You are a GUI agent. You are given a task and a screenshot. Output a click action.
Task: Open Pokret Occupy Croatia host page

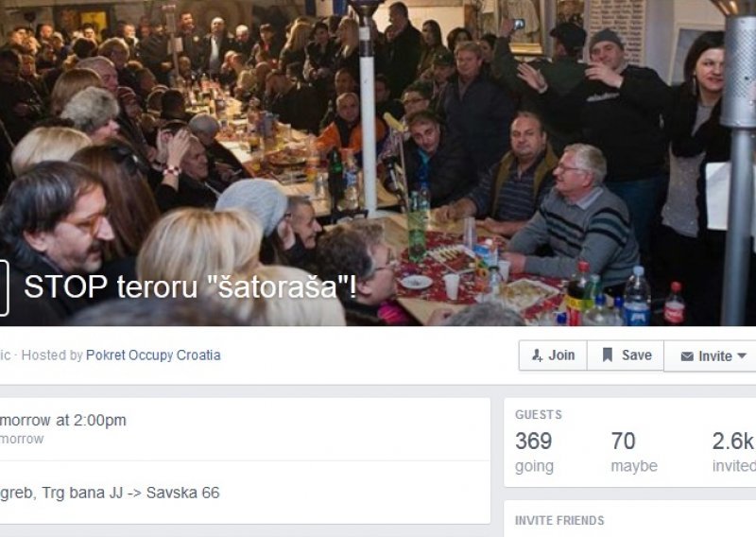click(153, 355)
